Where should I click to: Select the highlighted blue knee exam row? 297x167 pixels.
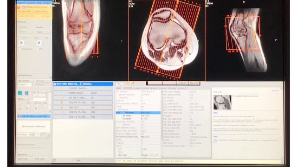[x=34, y=116]
